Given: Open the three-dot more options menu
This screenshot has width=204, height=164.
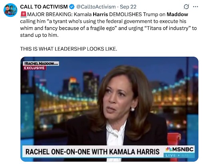Looking at the screenshot, I should 195,6.
